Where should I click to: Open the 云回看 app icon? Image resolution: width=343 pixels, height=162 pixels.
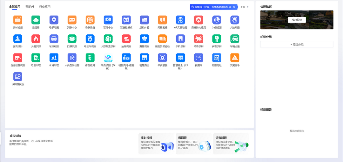(x=36, y=20)
